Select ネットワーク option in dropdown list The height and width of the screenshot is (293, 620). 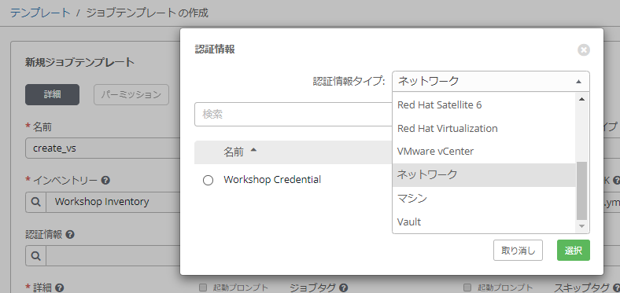coord(485,174)
